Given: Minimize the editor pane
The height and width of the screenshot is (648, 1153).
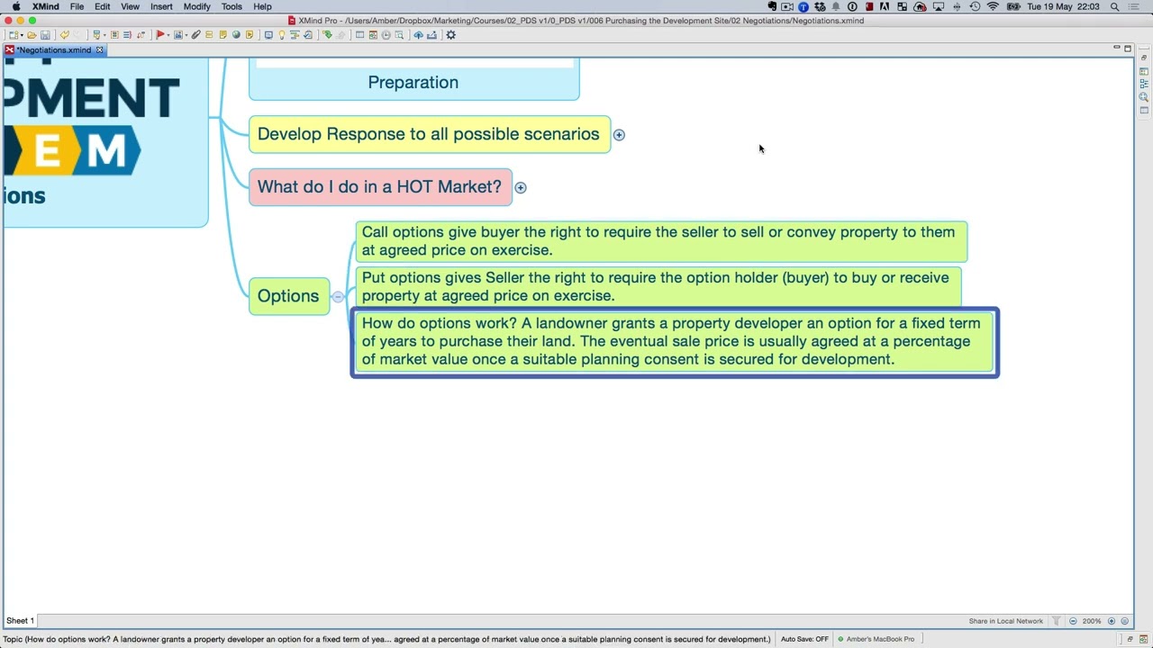Looking at the screenshot, I should pyautogui.click(x=1116, y=48).
